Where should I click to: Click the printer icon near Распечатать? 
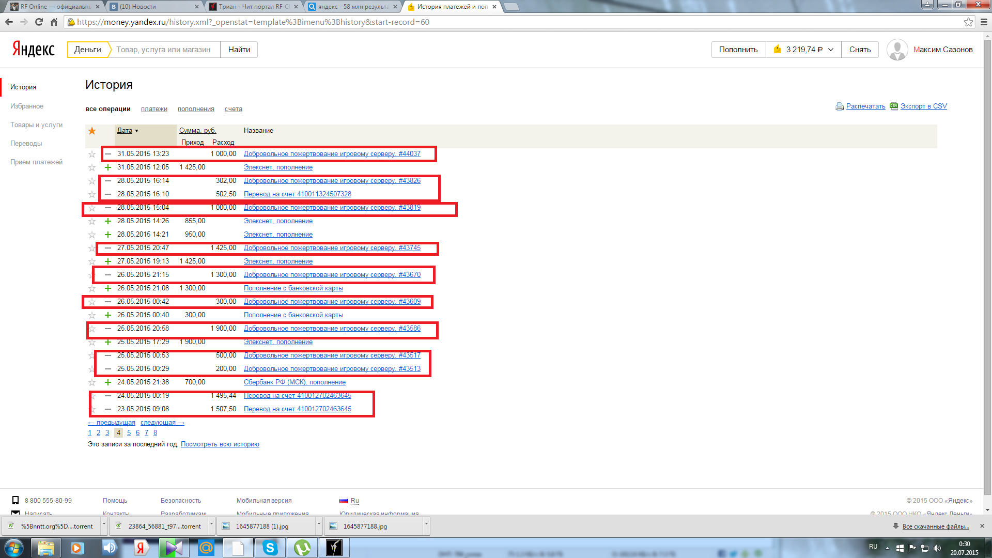click(x=840, y=106)
